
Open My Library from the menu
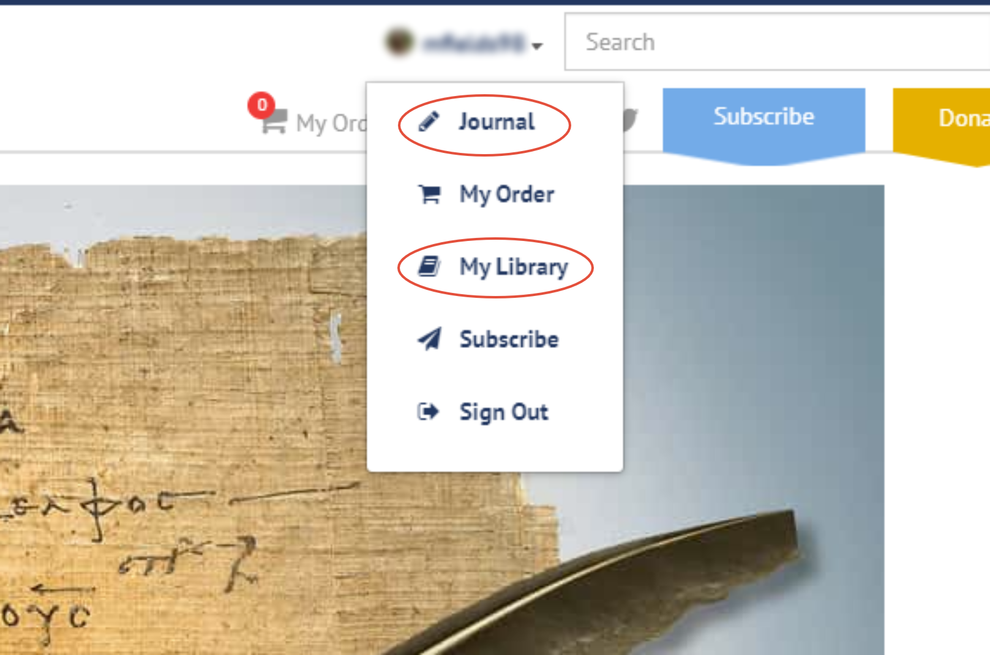pyautogui.click(x=514, y=267)
